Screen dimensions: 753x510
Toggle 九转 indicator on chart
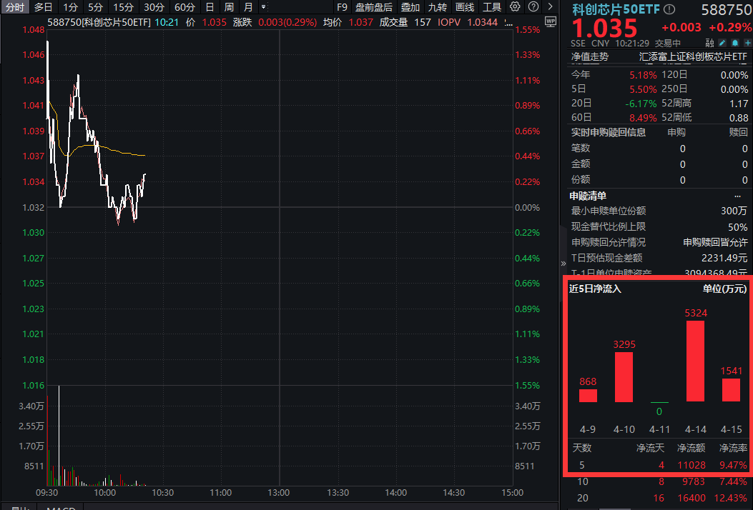pyautogui.click(x=437, y=7)
